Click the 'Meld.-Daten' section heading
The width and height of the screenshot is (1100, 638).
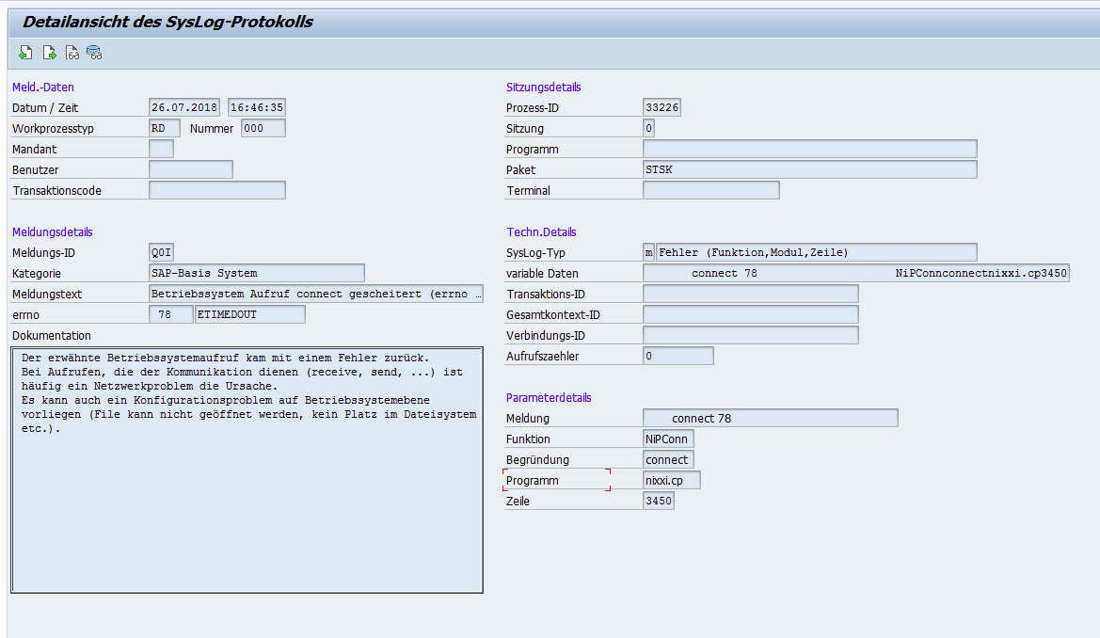(42, 87)
